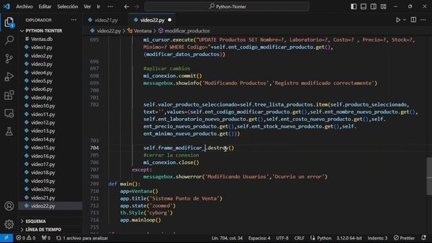Change line endings via CRLF
Image resolution: width=432 pixels, height=243 pixels.
299,238
